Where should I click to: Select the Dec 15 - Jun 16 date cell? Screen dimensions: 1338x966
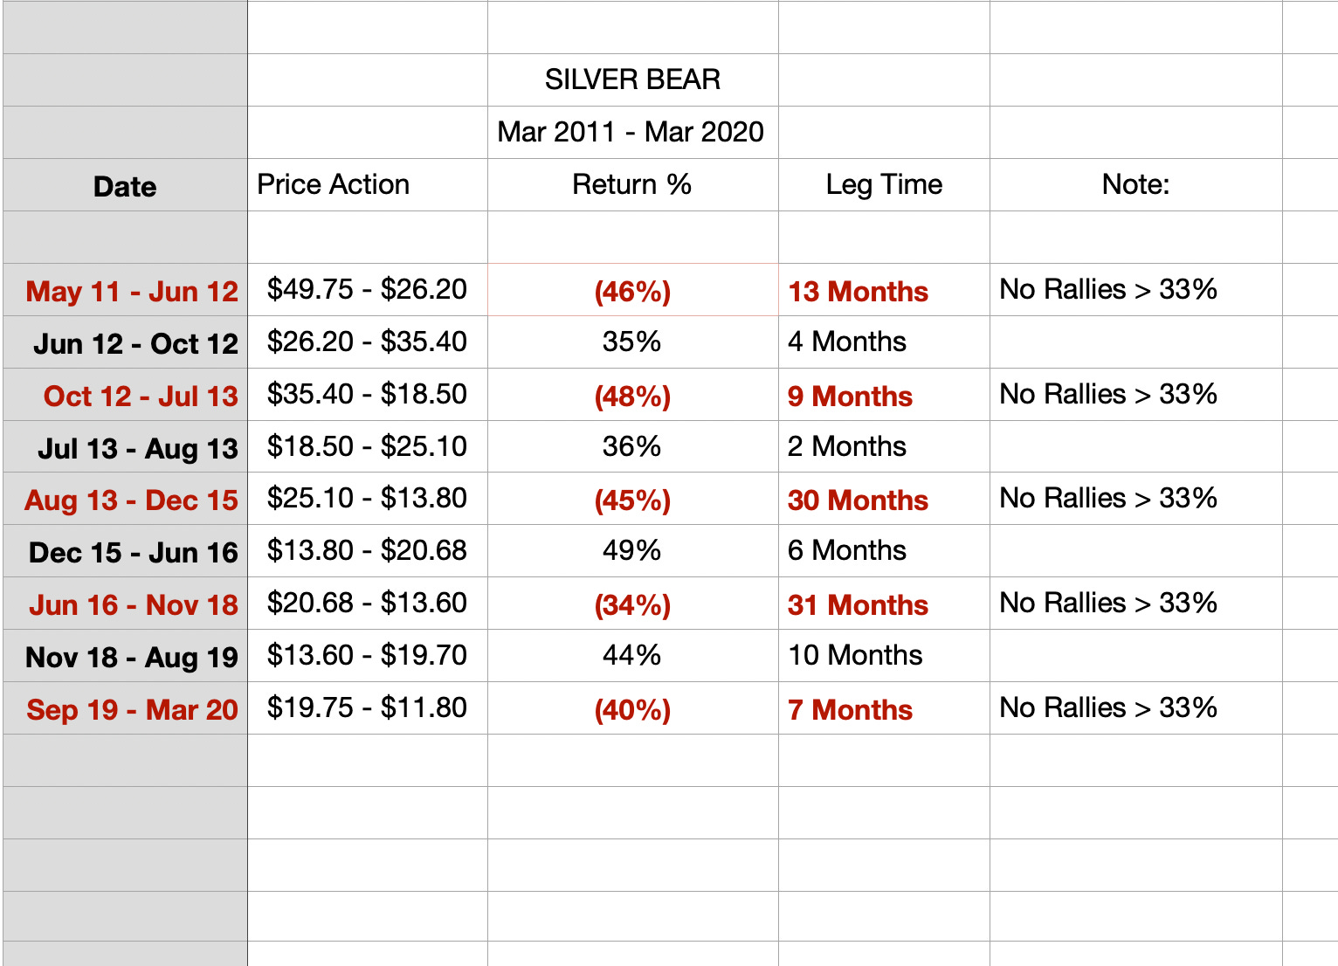125,551
